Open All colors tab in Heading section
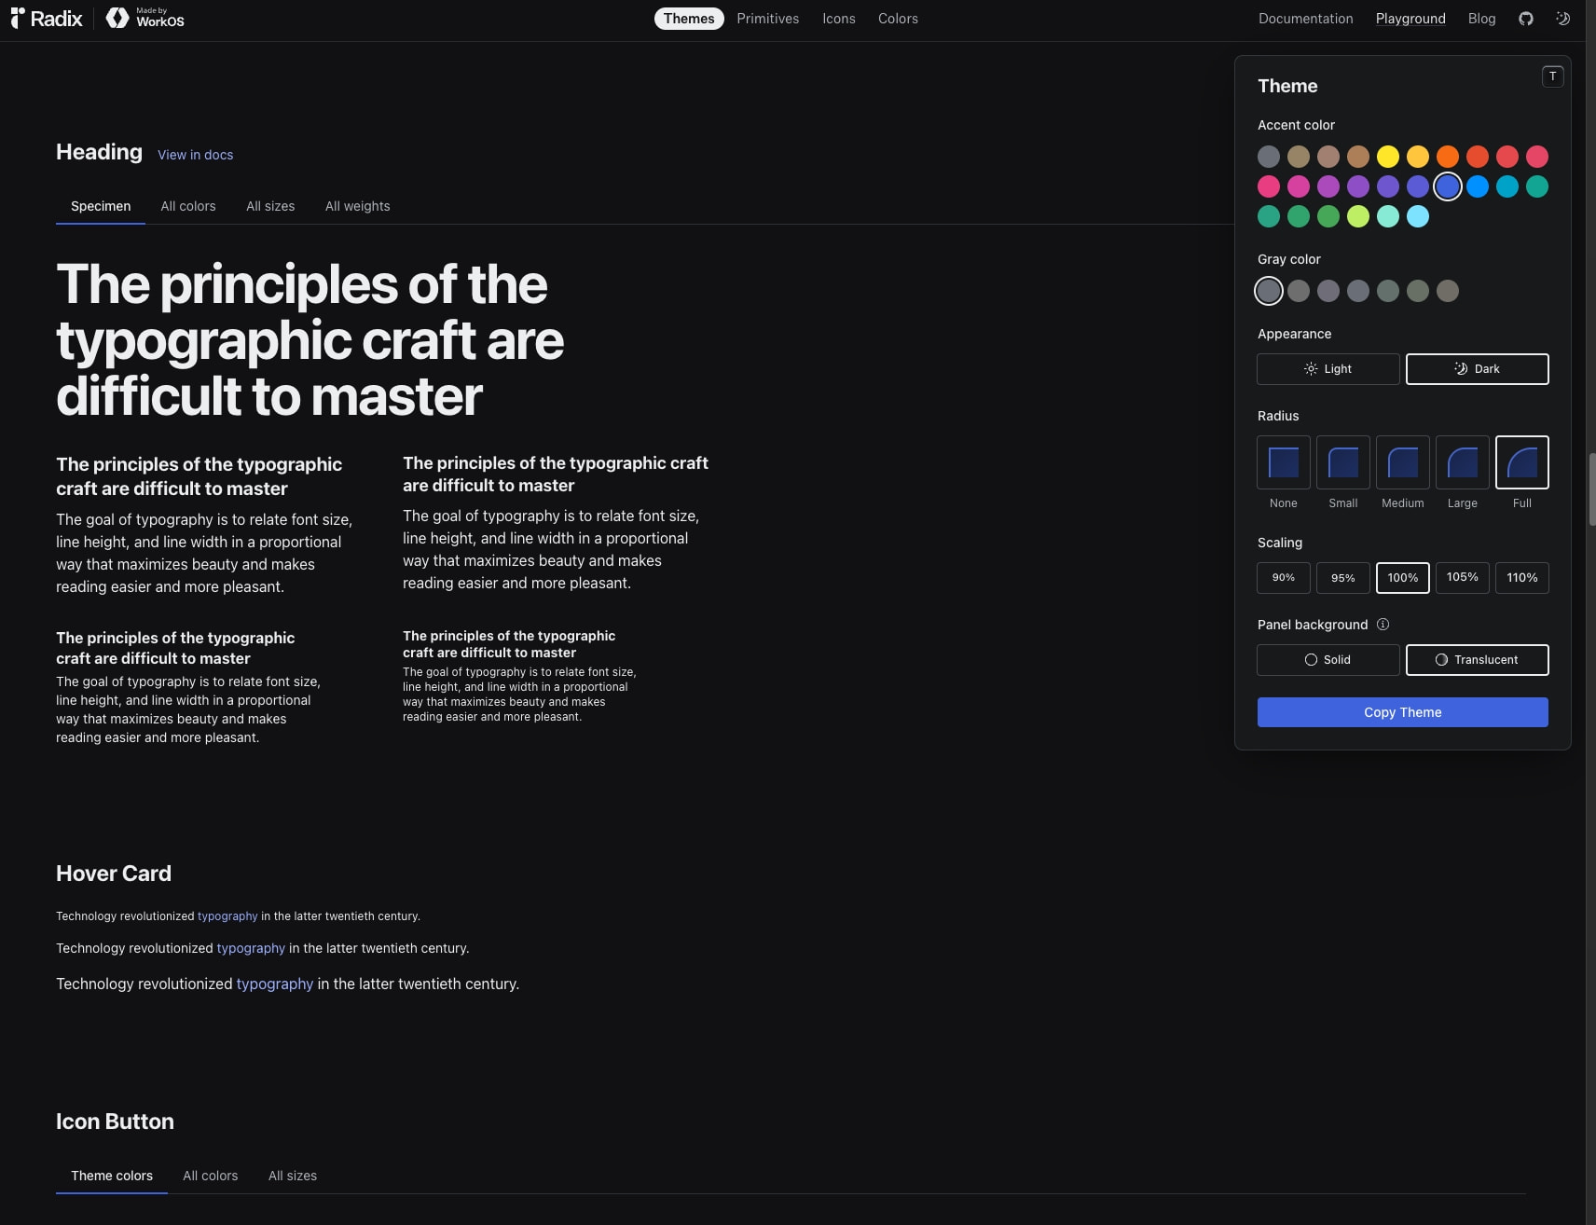The image size is (1596, 1225). click(187, 206)
